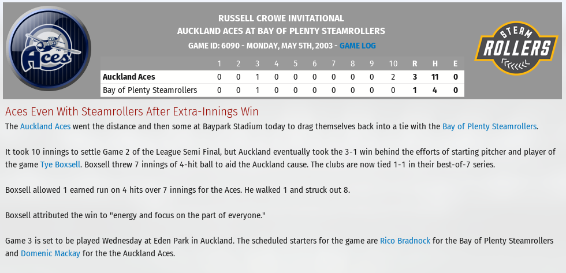Click the inning 1 column header

(219, 64)
